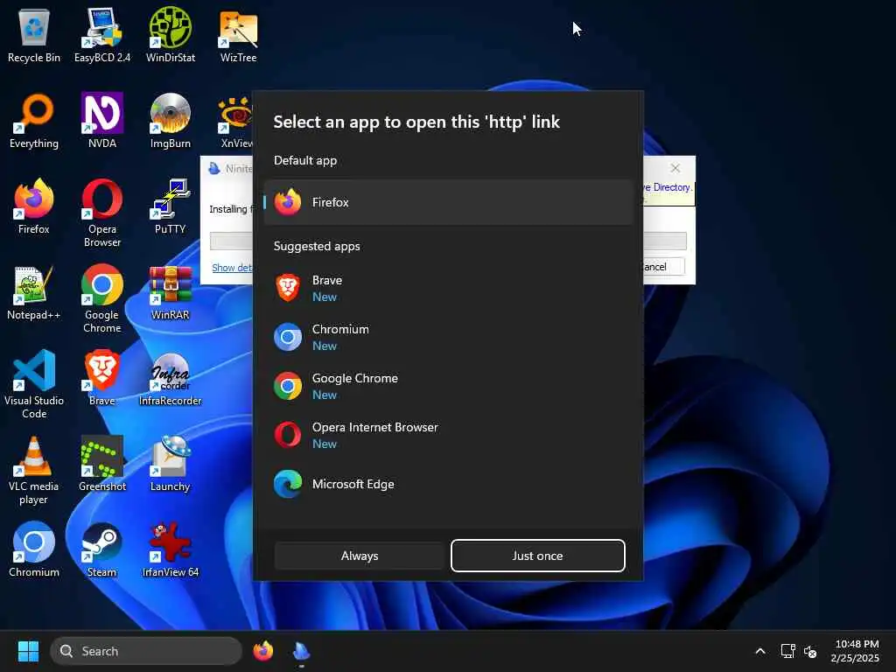This screenshot has width=896, height=672.
Task: Choose Firefox as the default app
Action: 449,202
